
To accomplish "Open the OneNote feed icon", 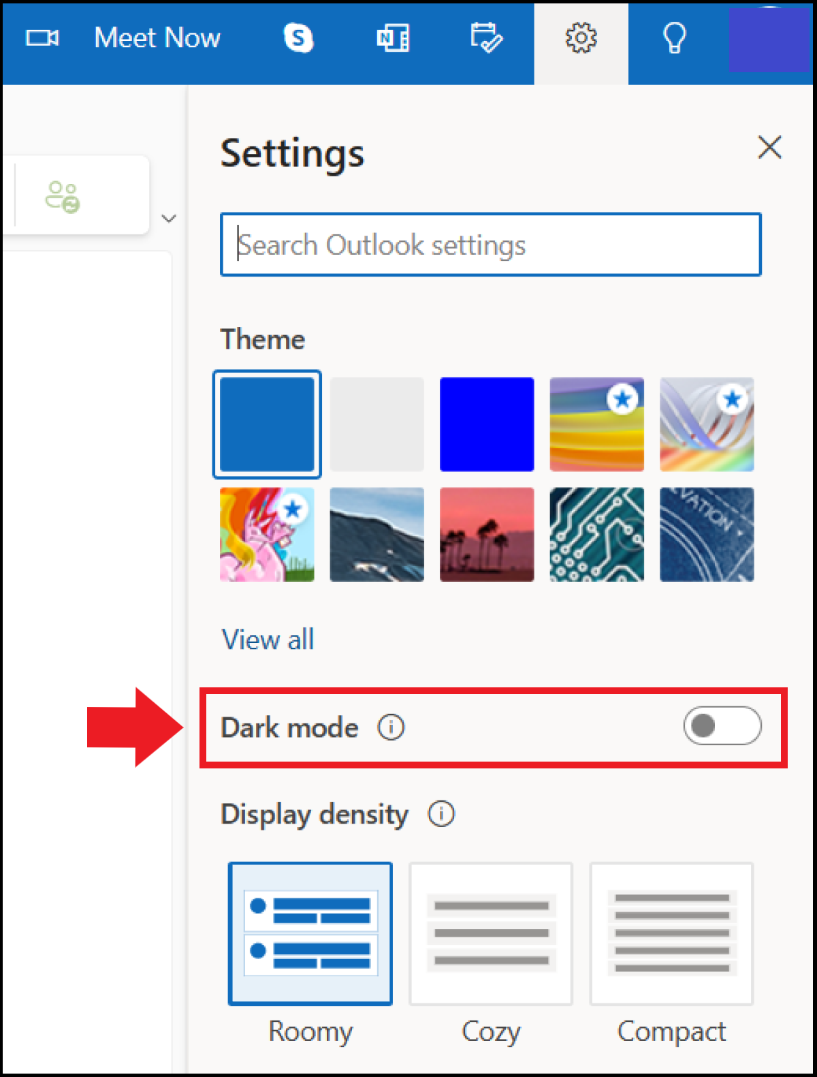I will [x=393, y=38].
